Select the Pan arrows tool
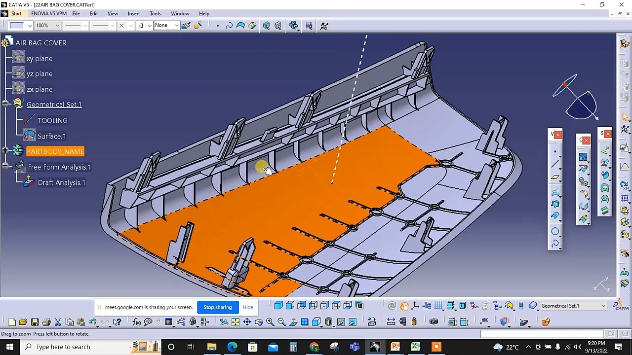Screen dimensions: 632x355 [247, 322]
